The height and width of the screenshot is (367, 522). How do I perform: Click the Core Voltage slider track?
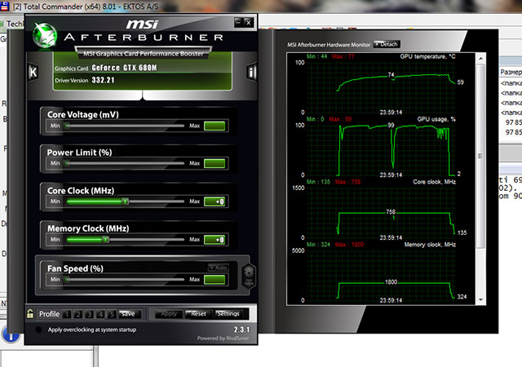pos(125,126)
